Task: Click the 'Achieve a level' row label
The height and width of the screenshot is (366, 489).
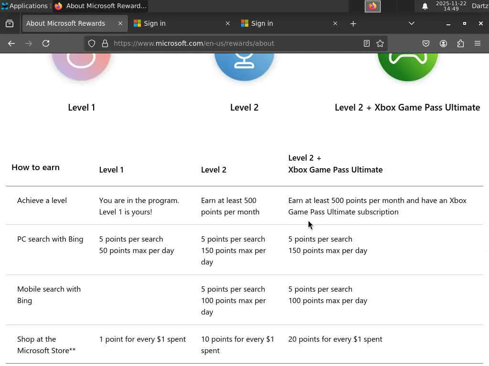Action: coord(42,201)
